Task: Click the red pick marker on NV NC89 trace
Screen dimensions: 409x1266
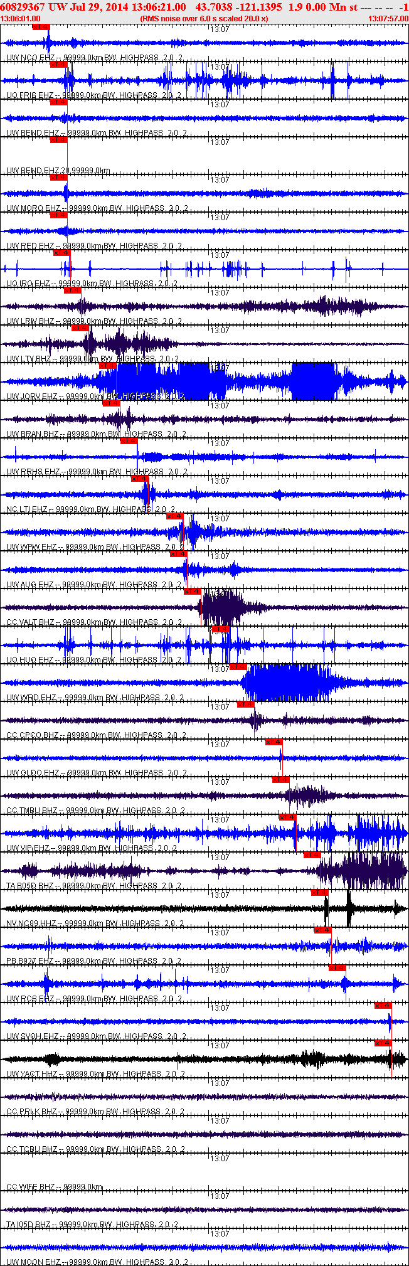Action: (320, 893)
